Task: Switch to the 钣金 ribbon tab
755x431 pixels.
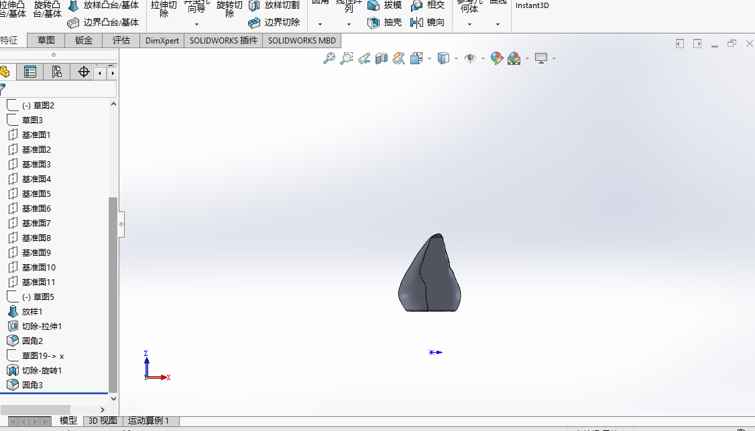Action: [x=83, y=40]
